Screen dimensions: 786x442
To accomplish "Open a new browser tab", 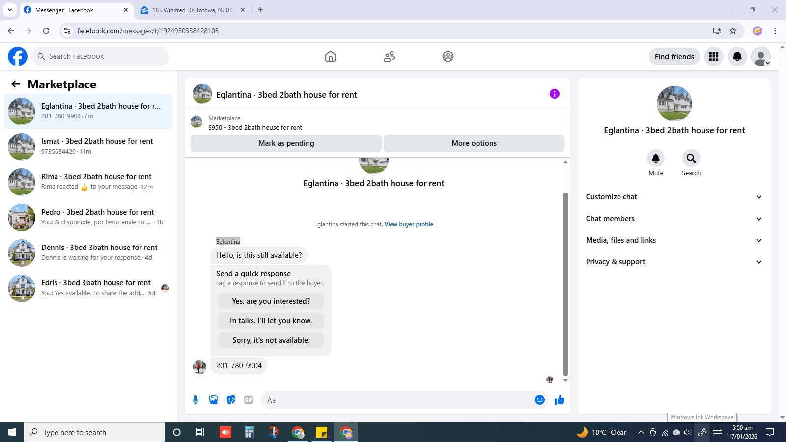I will (x=260, y=10).
